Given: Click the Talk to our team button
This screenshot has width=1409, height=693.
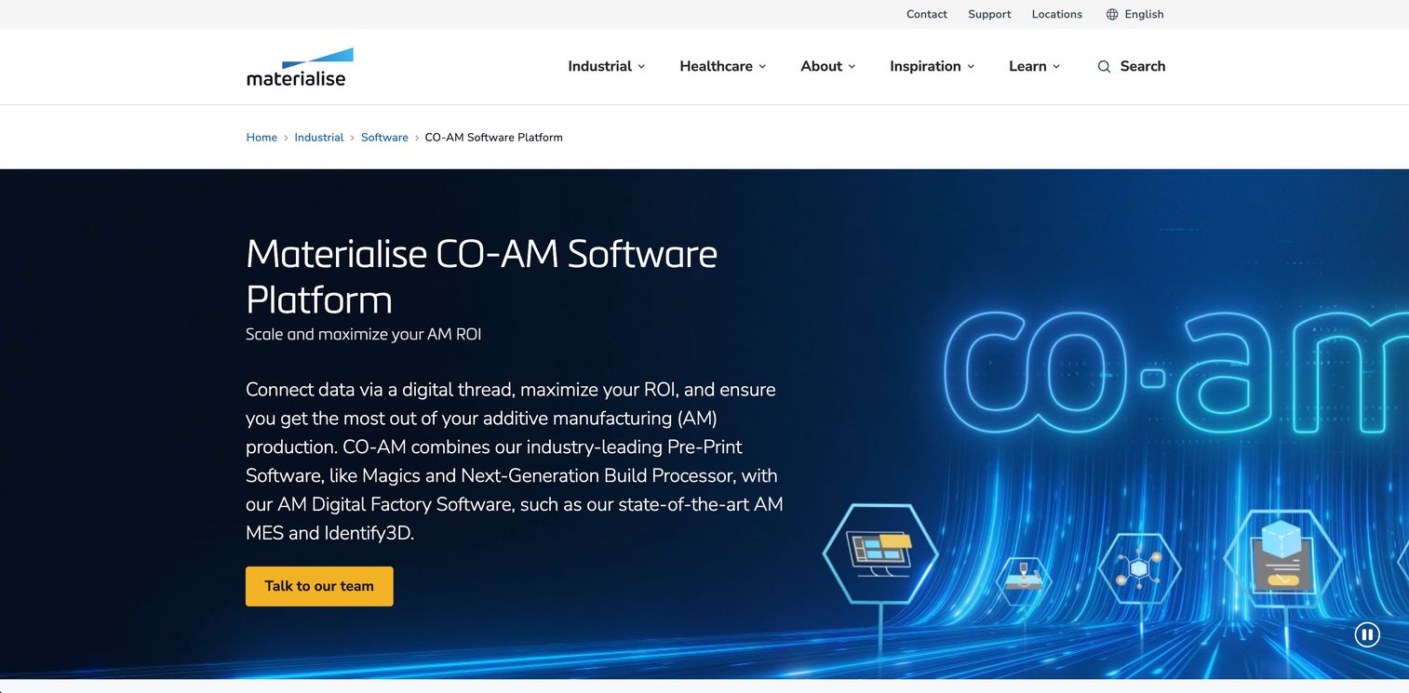Looking at the screenshot, I should coord(319,586).
